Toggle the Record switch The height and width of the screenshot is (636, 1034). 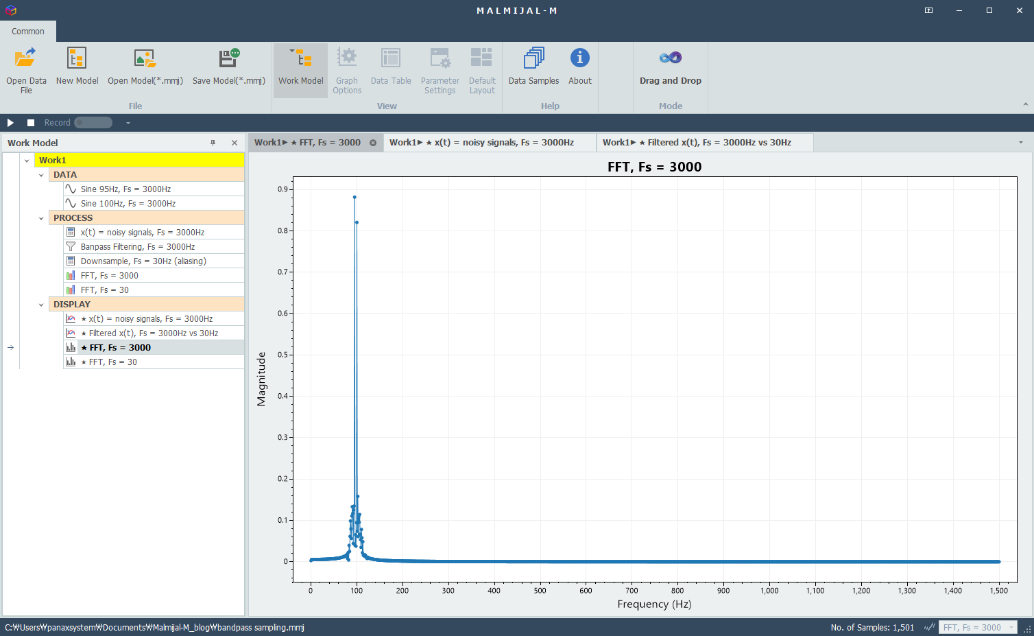coord(93,123)
